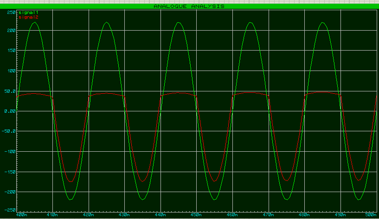Select the signal1 trace label
Viewport: 379px width, 219px height.
coord(28,13)
